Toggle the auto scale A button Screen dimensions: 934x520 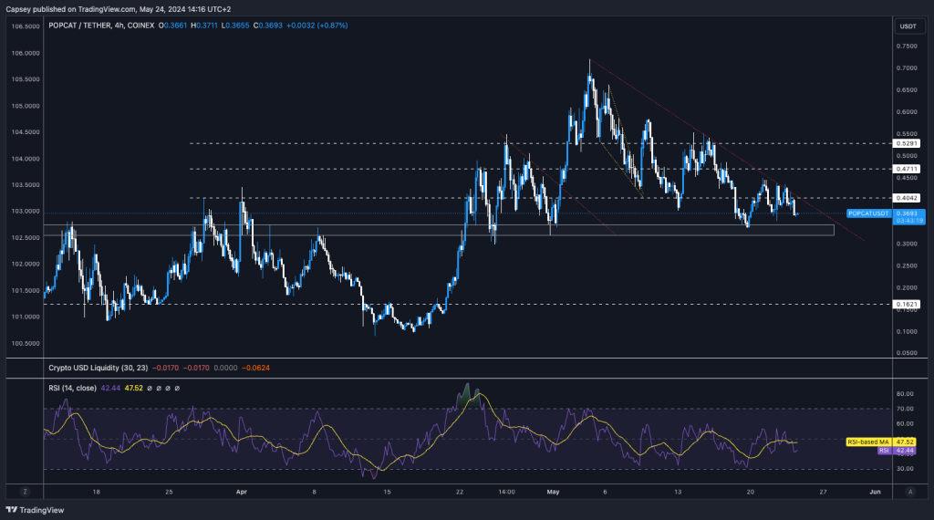click(909, 491)
